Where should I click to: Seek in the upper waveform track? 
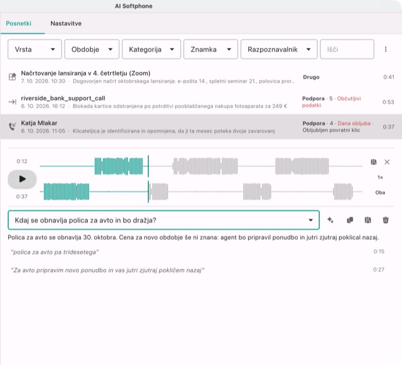click(x=201, y=166)
